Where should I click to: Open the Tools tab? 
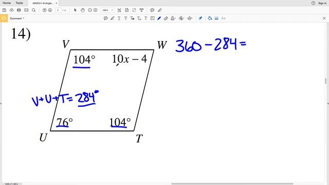pos(19,3)
